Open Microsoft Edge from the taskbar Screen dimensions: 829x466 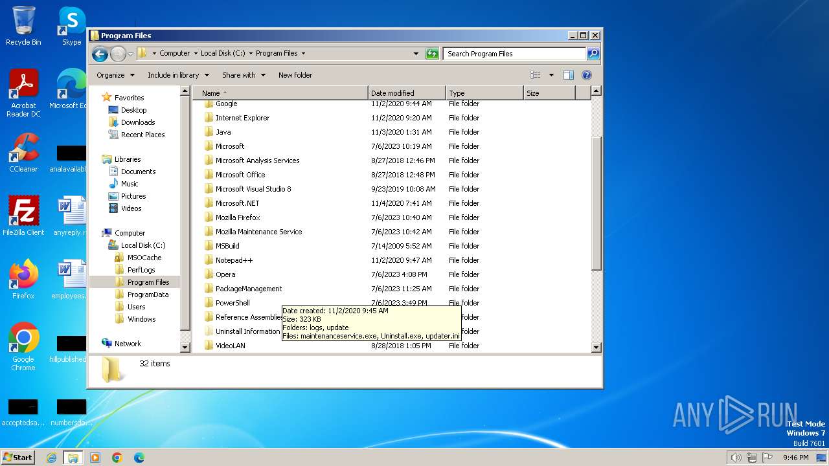click(139, 458)
